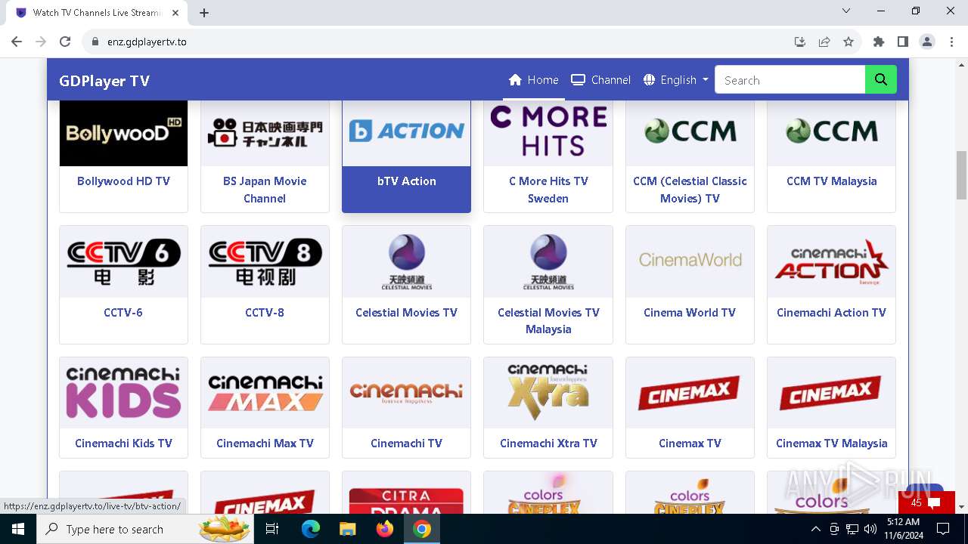Open the Home menu item

pos(534,80)
